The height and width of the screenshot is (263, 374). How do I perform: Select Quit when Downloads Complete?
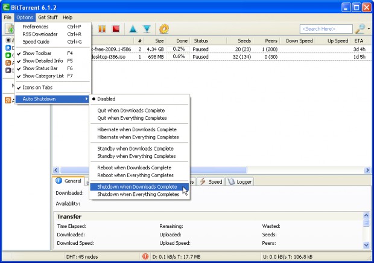pos(139,111)
